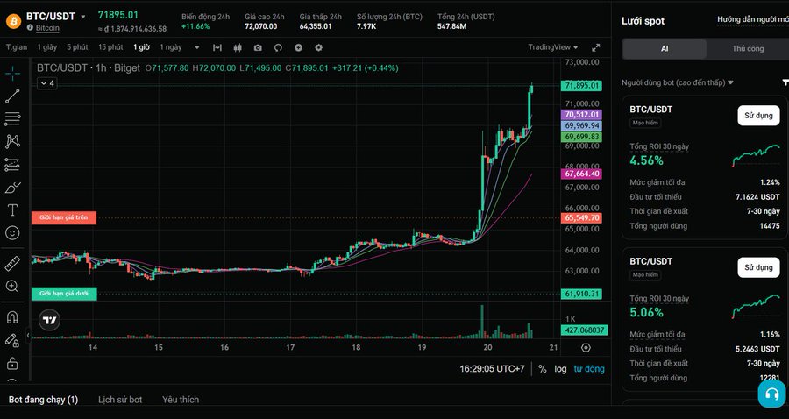Select the 5 phút interval

[x=77, y=47]
